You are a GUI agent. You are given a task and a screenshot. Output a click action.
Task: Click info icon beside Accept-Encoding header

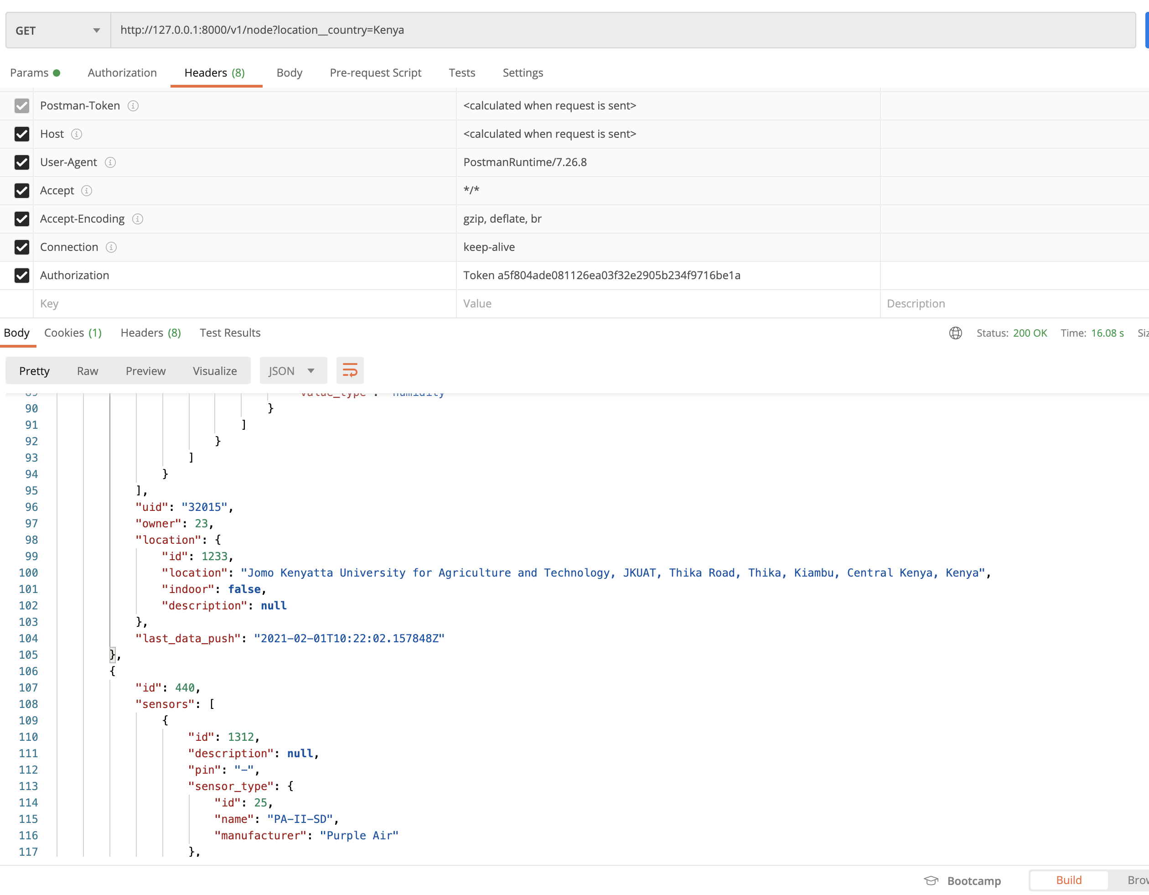137,219
